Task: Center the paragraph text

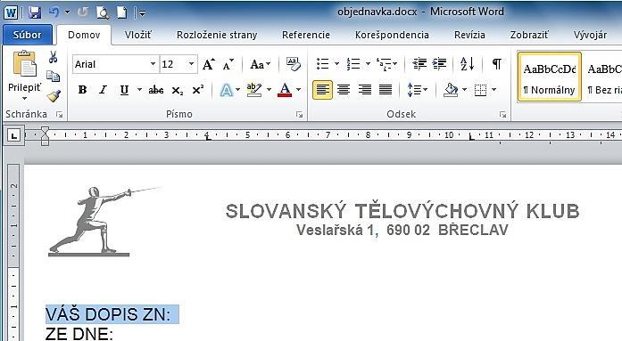Action: point(344,90)
